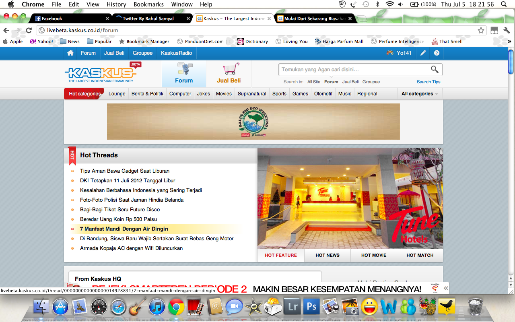Click the browser back arrow
The width and height of the screenshot is (515, 322).
pyautogui.click(x=6, y=30)
